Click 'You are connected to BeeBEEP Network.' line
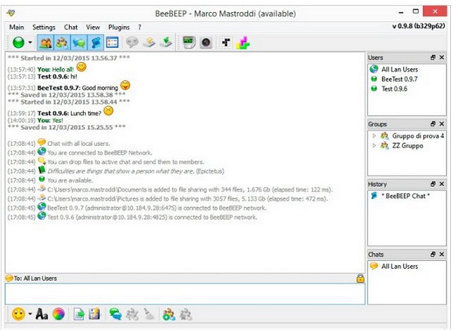 click(99, 152)
